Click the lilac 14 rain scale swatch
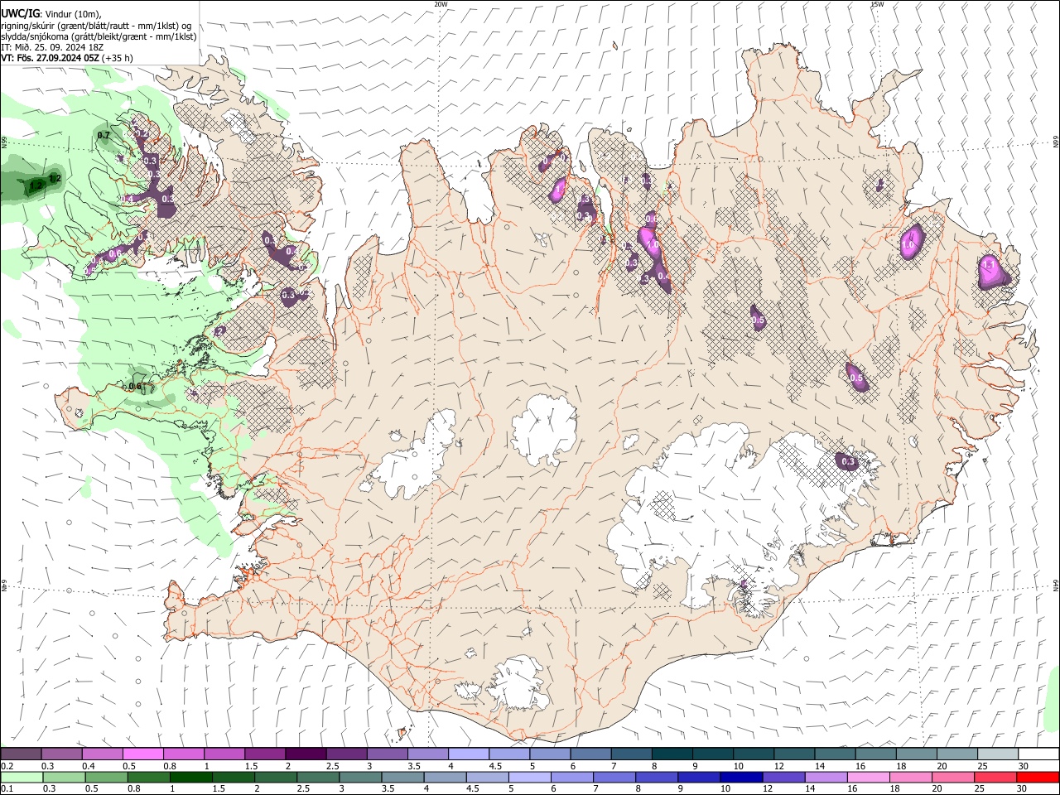This screenshot has width=1060, height=795. point(825,777)
